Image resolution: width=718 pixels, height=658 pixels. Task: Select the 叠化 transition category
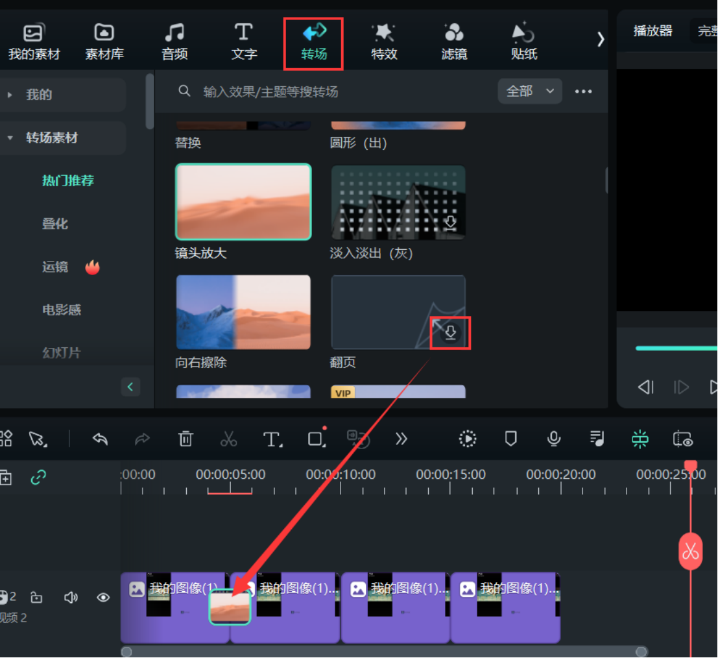click(x=55, y=224)
